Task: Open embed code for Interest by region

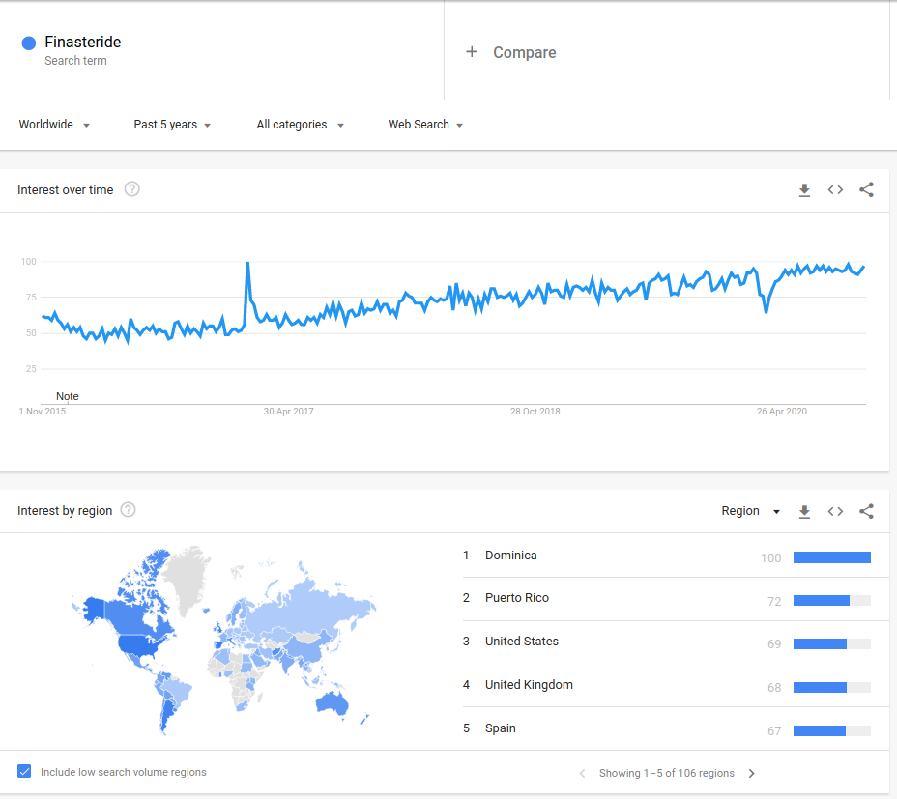Action: click(x=835, y=512)
